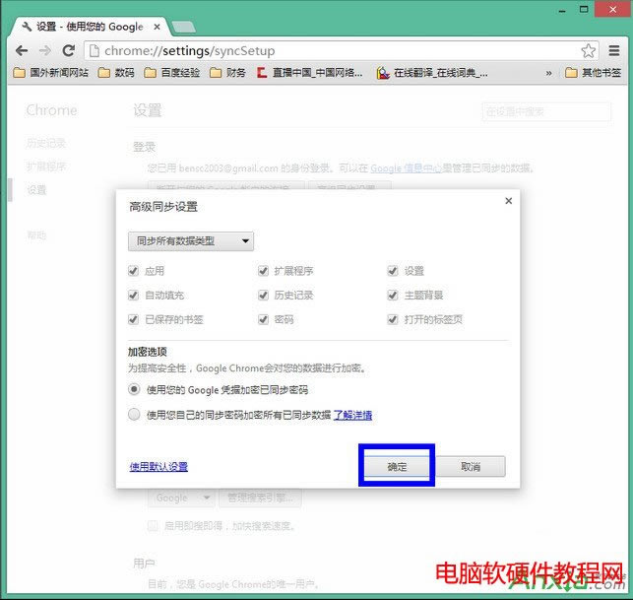Click the 管理搜索引擎 button
This screenshot has height=600, width=633.
(x=260, y=498)
